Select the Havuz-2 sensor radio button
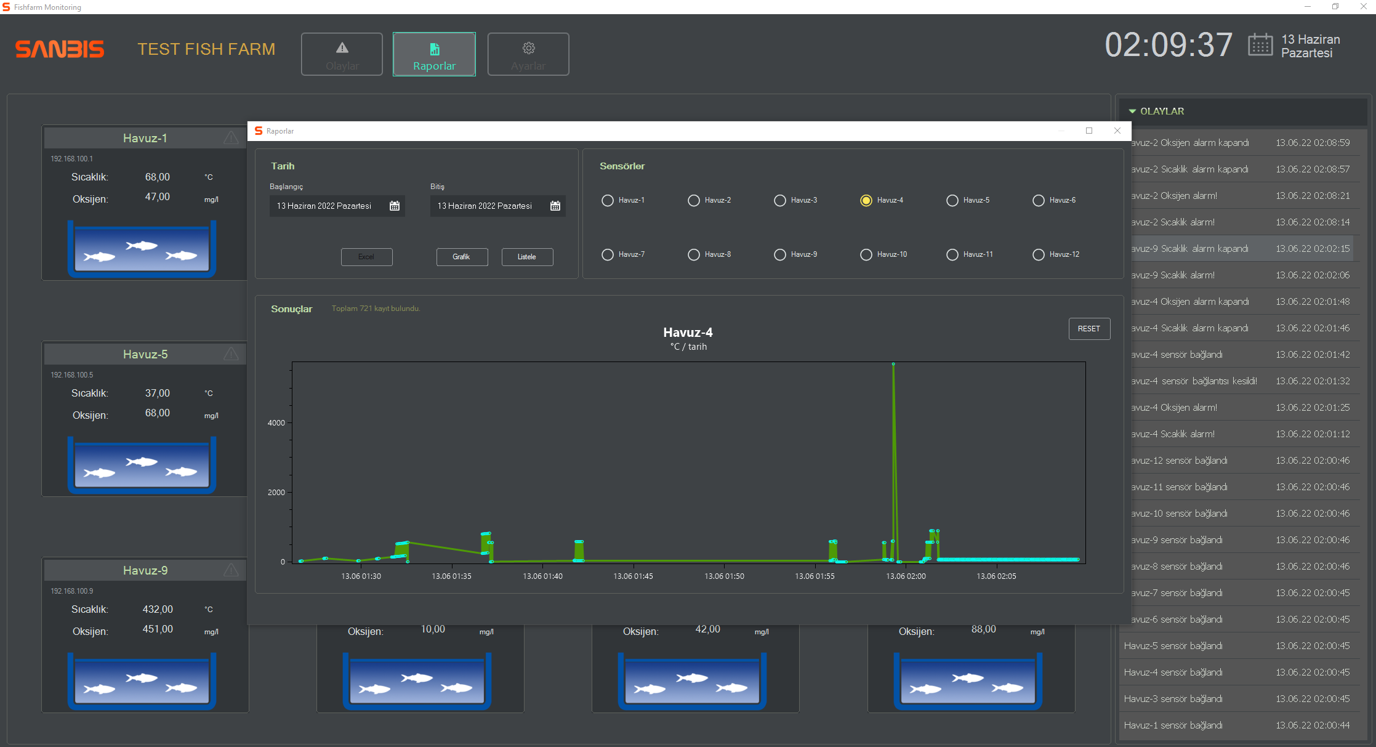 694,200
